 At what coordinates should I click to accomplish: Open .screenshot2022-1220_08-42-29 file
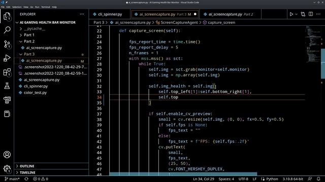click(x=55, y=67)
